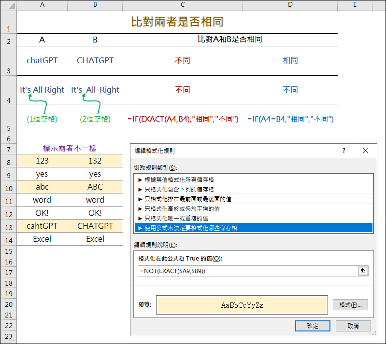Click the formula input field with NOT(EXACT

[x=246, y=271]
